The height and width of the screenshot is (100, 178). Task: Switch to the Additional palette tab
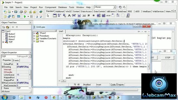click(x=60, y=11)
